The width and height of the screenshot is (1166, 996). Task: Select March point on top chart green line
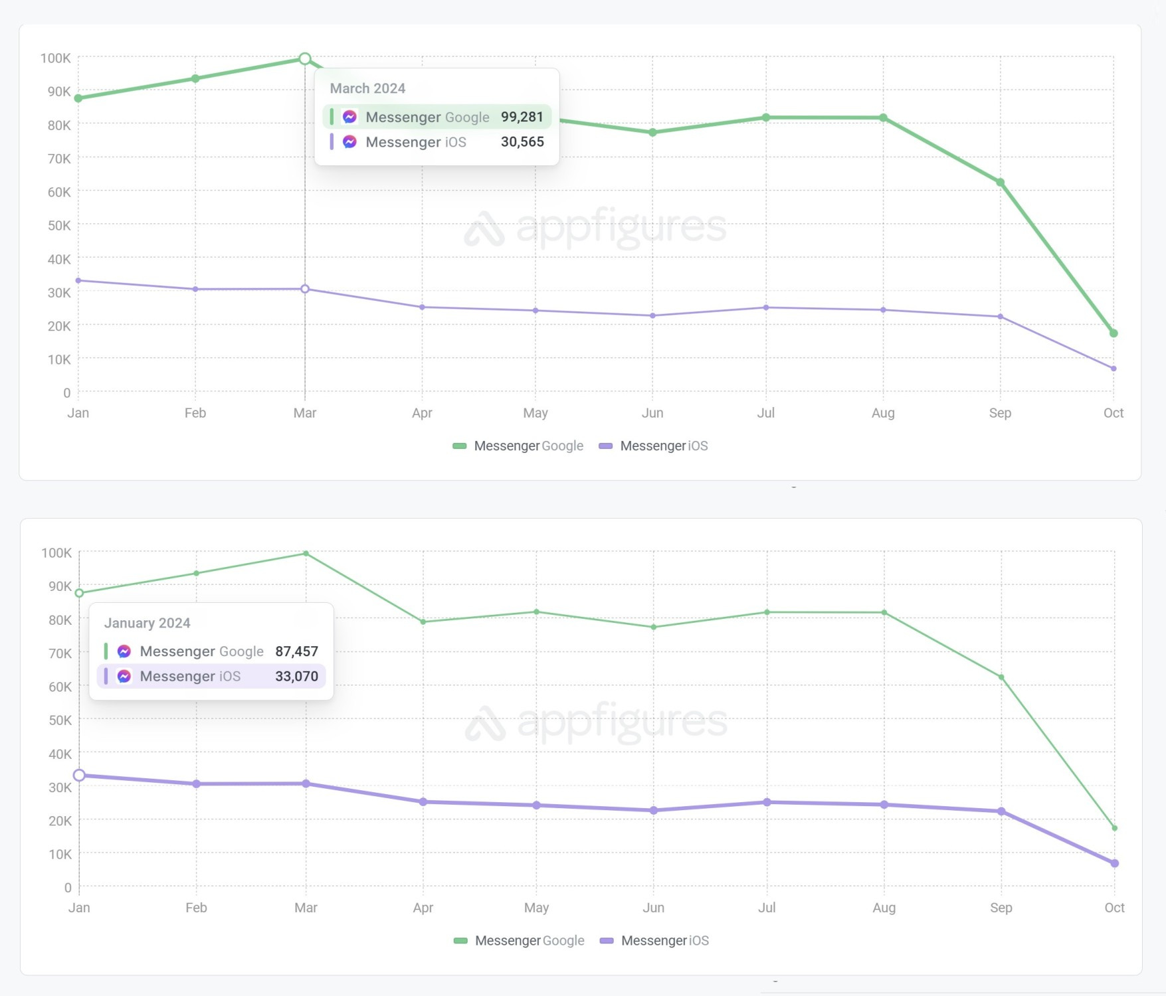(305, 59)
